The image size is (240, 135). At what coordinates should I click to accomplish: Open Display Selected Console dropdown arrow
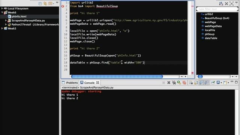(x=221, y=83)
